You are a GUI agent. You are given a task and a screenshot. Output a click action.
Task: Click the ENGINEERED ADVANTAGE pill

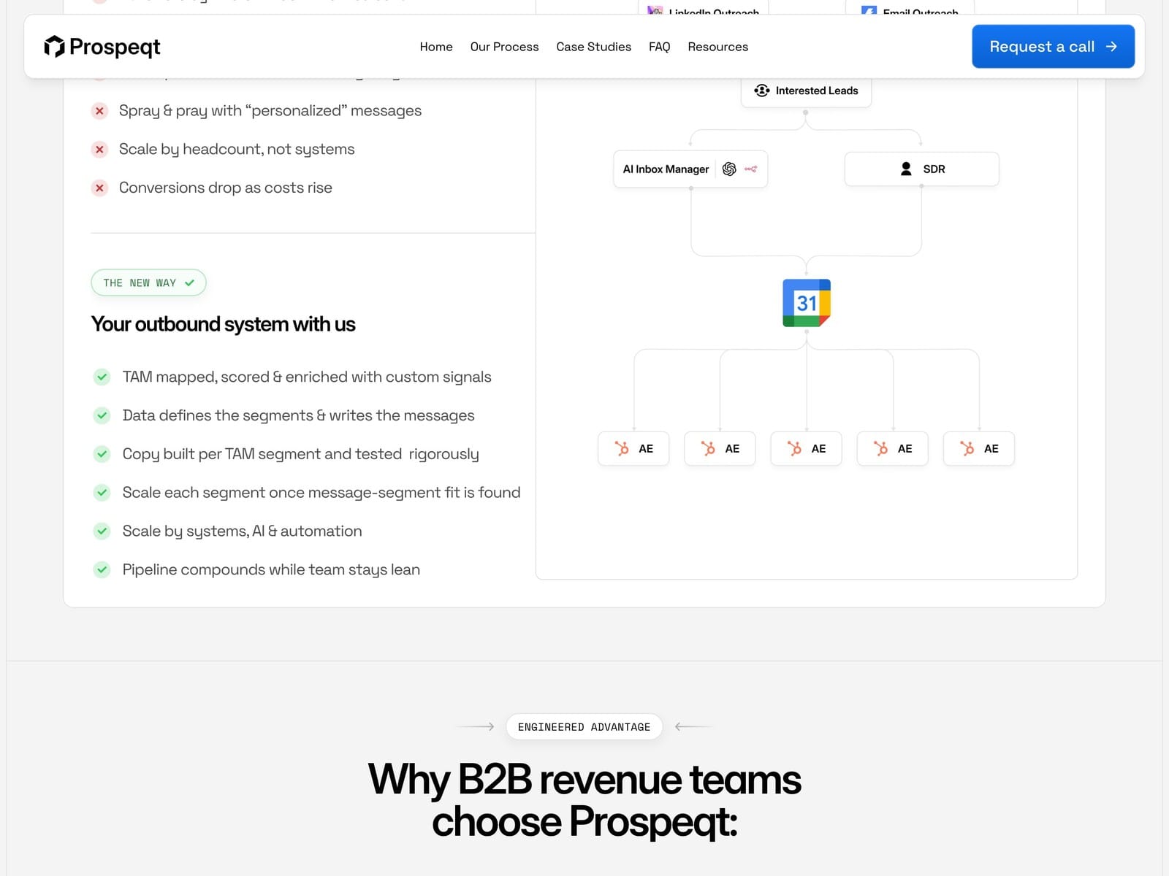click(584, 726)
